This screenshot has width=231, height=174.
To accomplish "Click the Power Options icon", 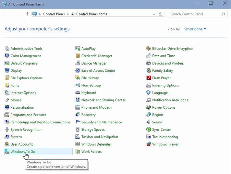I will tap(149, 107).
